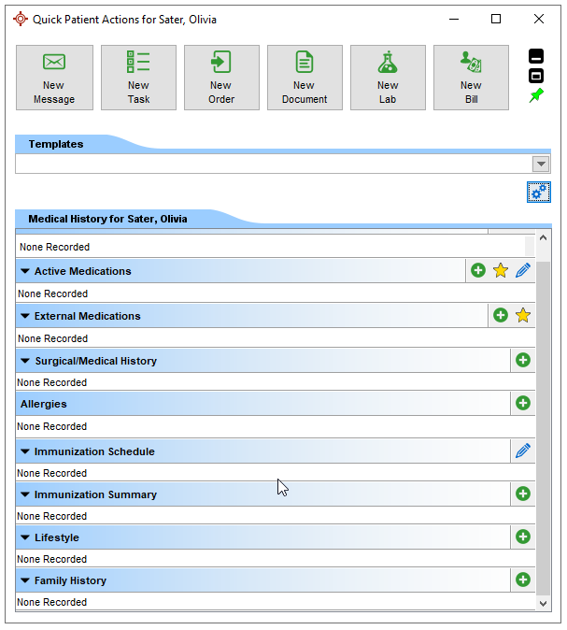Create a New Task
This screenshot has height=630, width=567.
point(138,78)
